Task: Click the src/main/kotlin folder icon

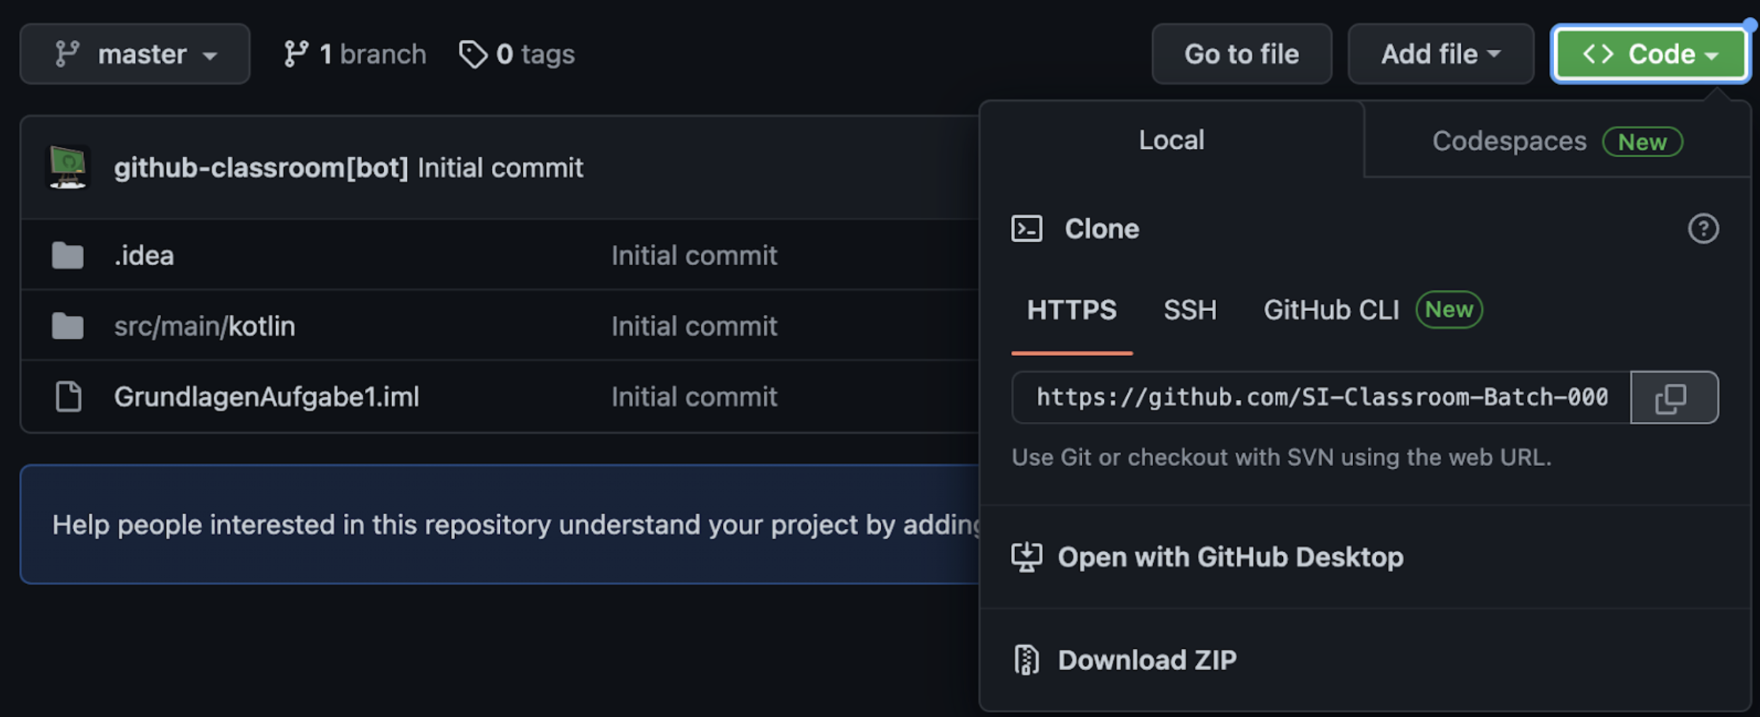Action: click(x=67, y=326)
